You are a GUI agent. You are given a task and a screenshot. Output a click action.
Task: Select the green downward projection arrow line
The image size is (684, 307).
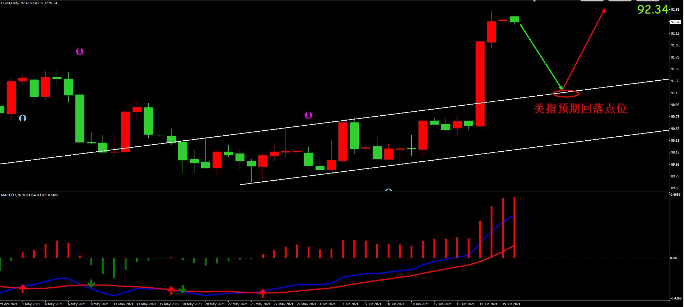click(x=541, y=56)
